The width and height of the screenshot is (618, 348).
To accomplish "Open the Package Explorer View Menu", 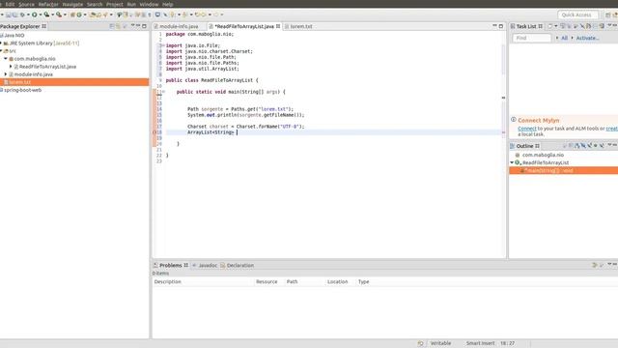I will click(x=132, y=26).
